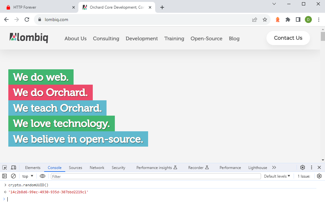Open DevTools settings gear in tab bar
This screenshot has width=325, height=207.
pos(302,167)
